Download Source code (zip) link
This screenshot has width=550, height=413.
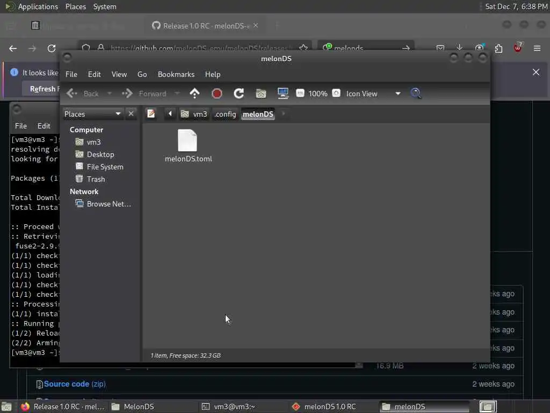coord(75,384)
